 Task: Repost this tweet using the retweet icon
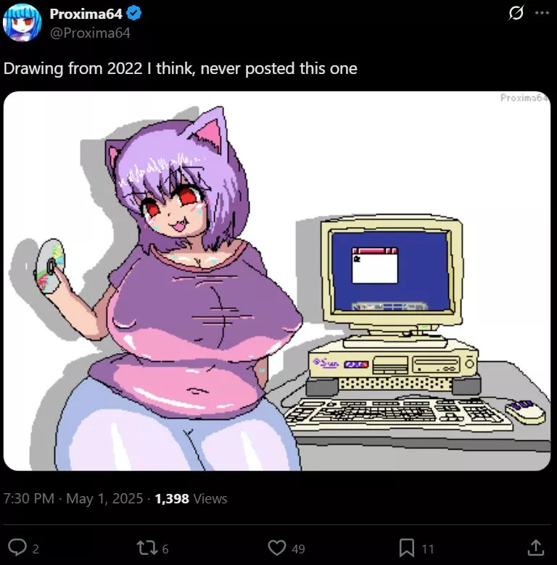(147, 548)
